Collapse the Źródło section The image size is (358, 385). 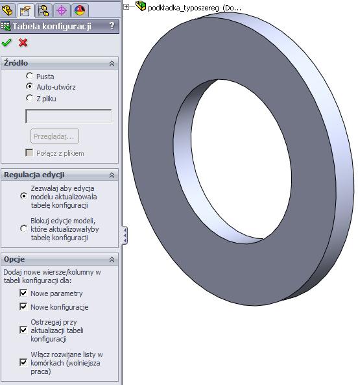(x=112, y=64)
